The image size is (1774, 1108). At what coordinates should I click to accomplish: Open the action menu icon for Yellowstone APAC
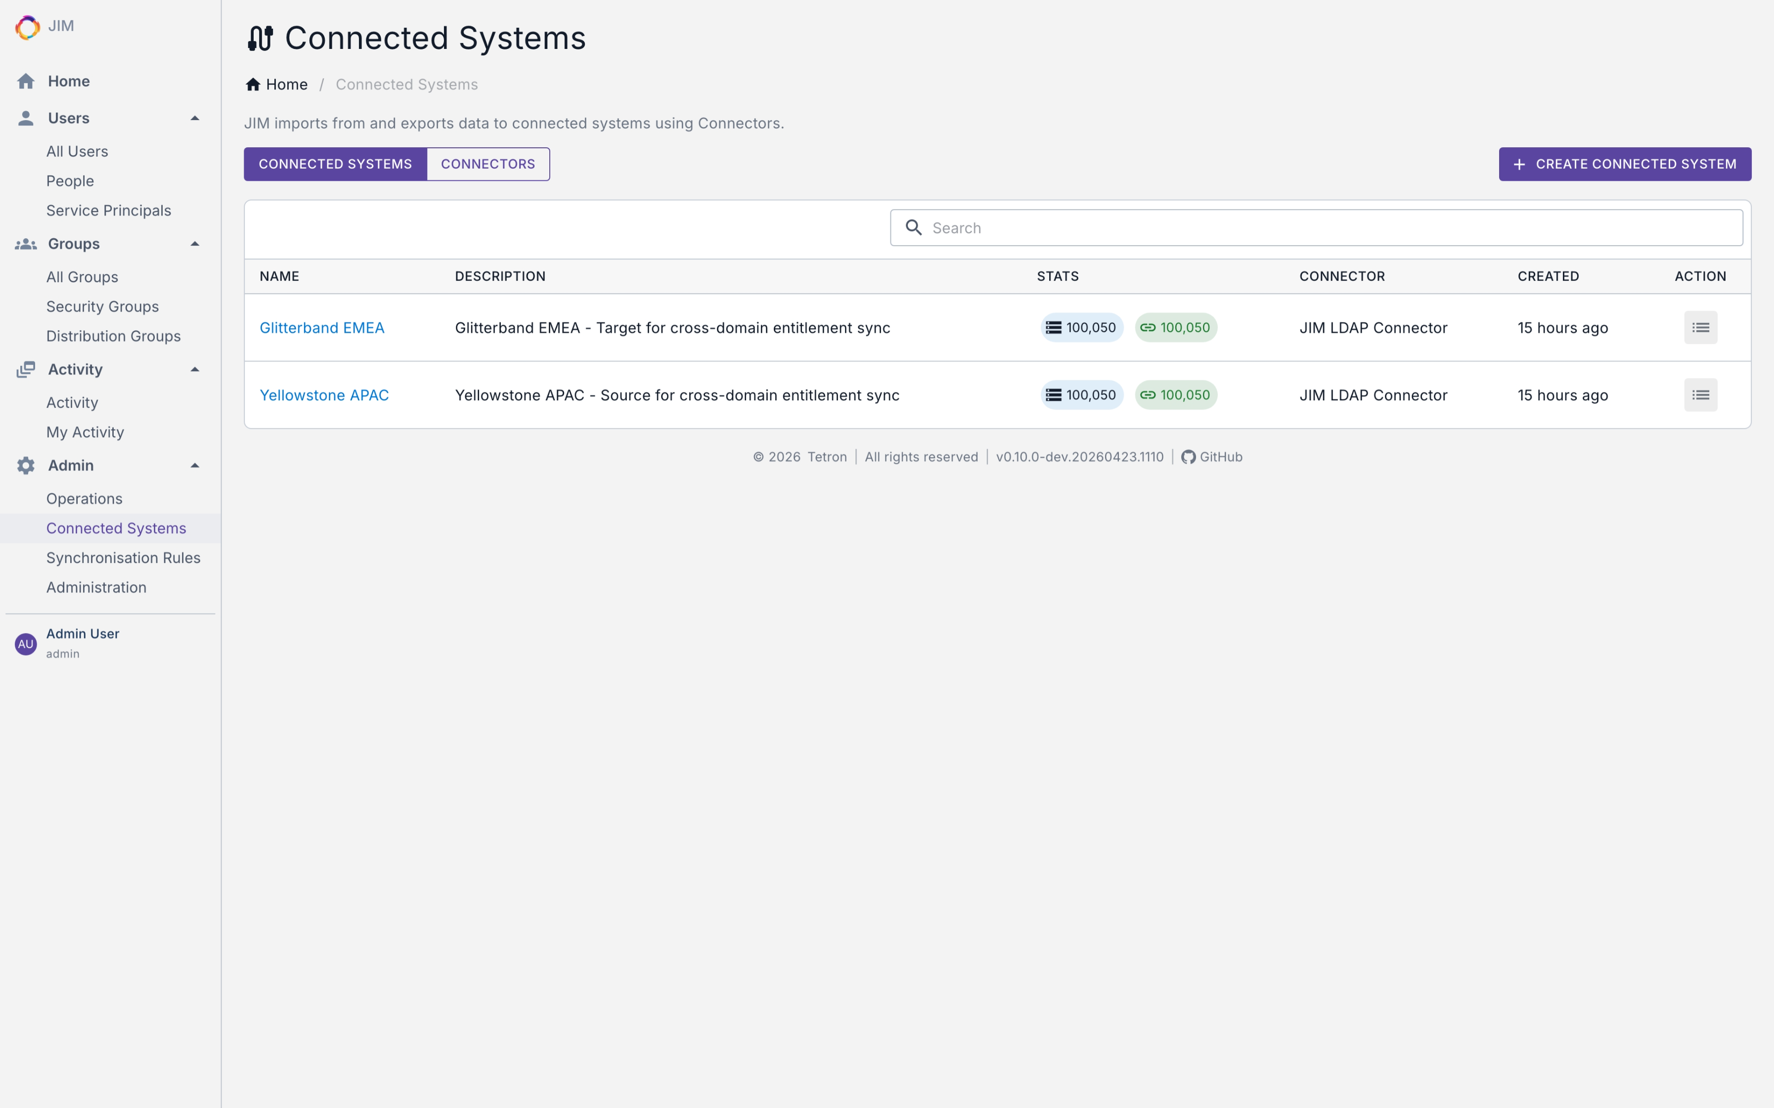pyautogui.click(x=1700, y=395)
